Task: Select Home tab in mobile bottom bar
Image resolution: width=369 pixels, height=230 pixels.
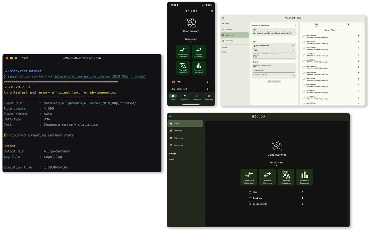Action: point(173,97)
